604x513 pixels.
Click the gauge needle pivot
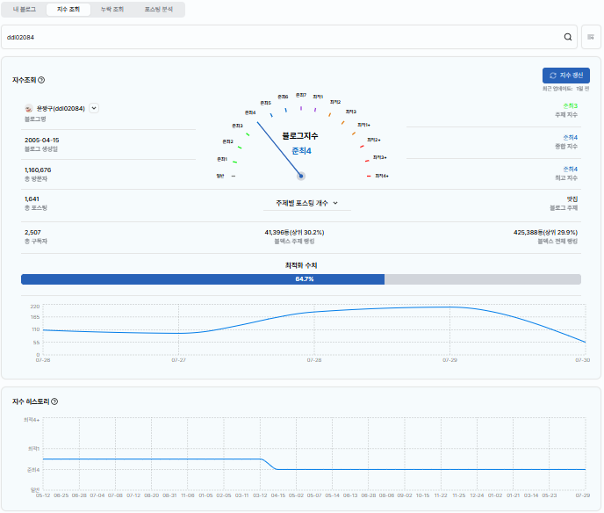point(301,177)
